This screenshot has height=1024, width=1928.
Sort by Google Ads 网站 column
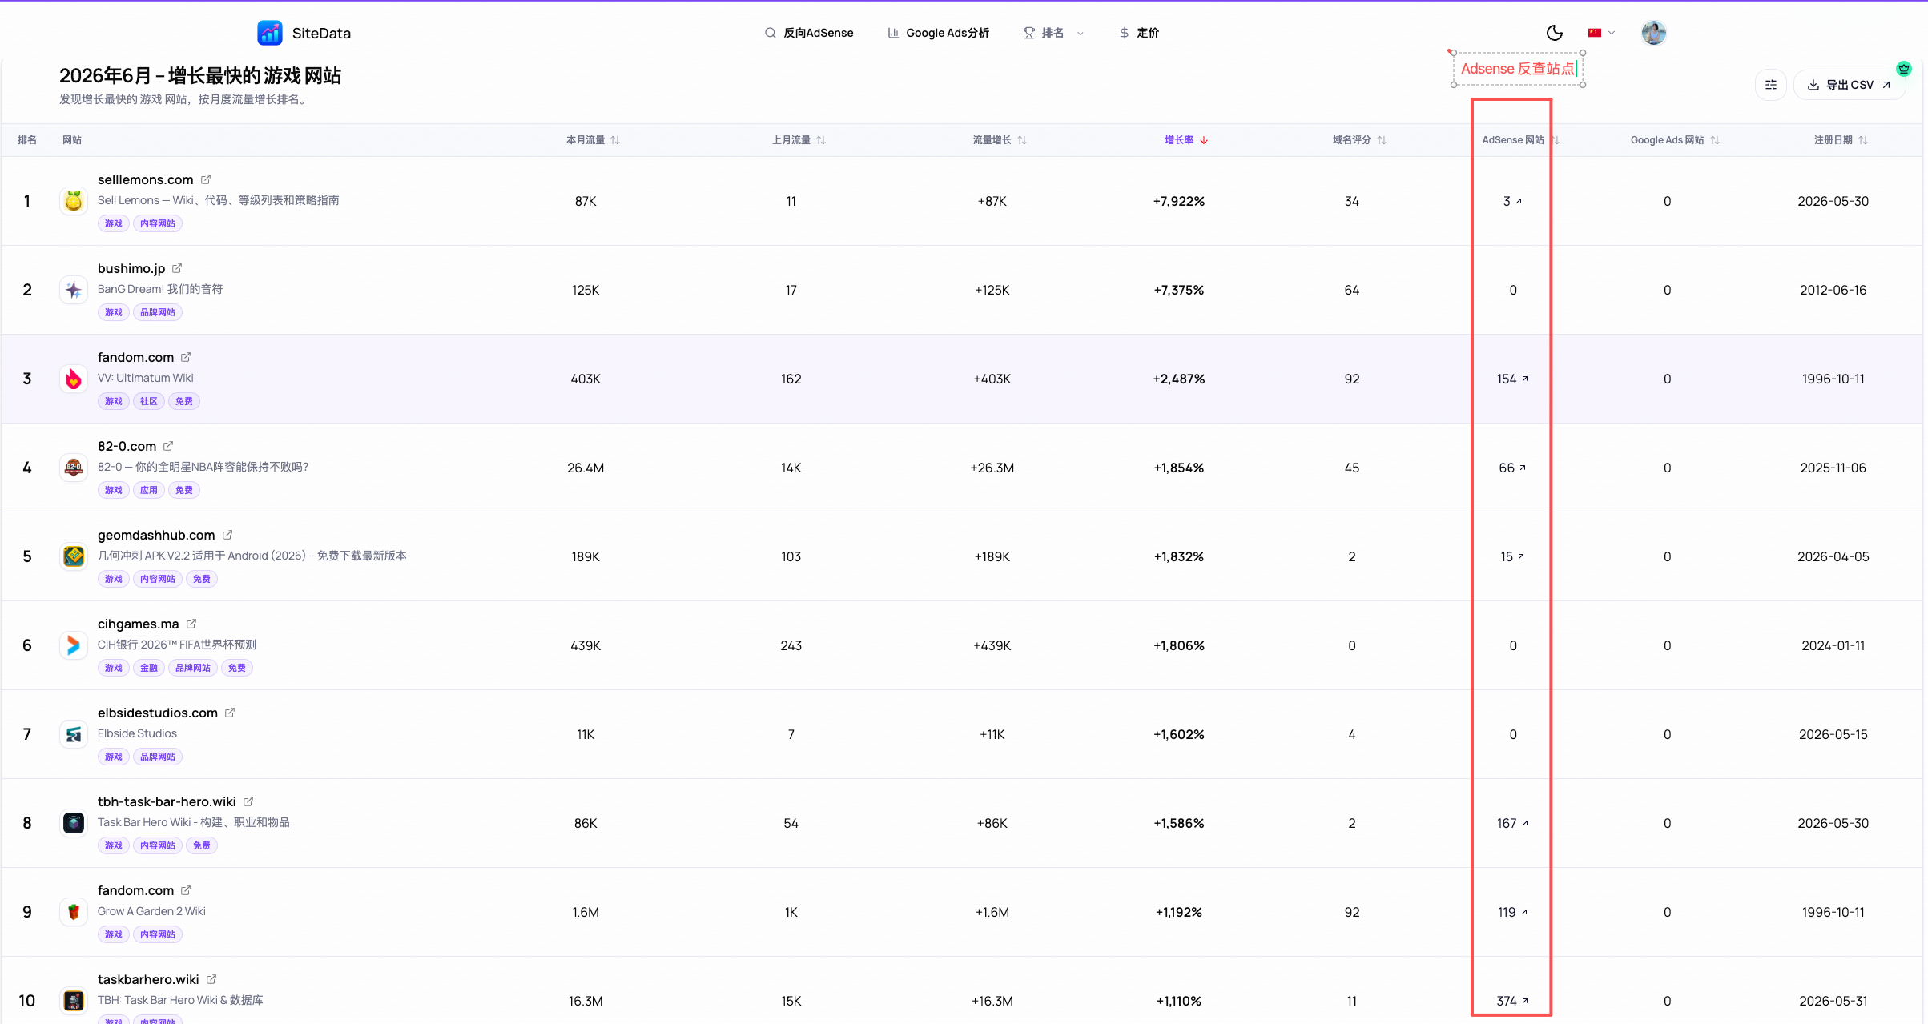[1675, 140]
